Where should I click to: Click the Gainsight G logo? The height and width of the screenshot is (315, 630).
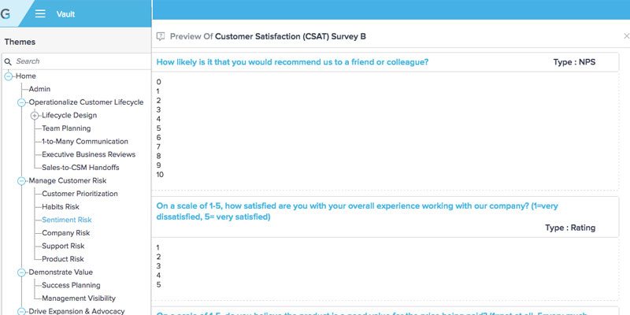pyautogui.click(x=6, y=13)
